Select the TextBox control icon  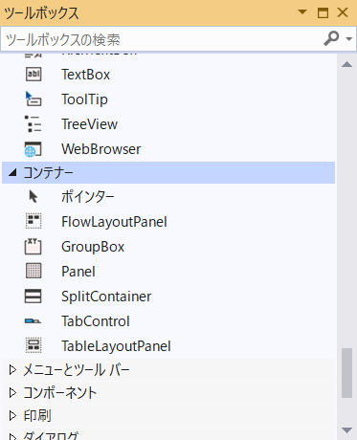(33, 75)
